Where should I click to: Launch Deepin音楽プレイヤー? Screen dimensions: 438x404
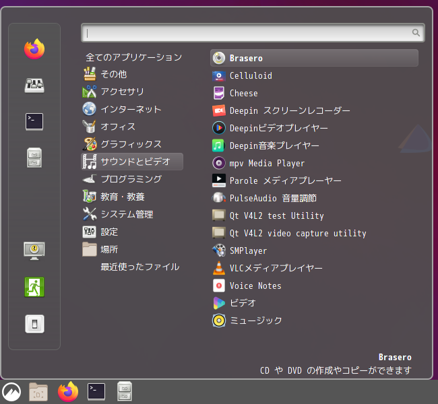[314, 145]
